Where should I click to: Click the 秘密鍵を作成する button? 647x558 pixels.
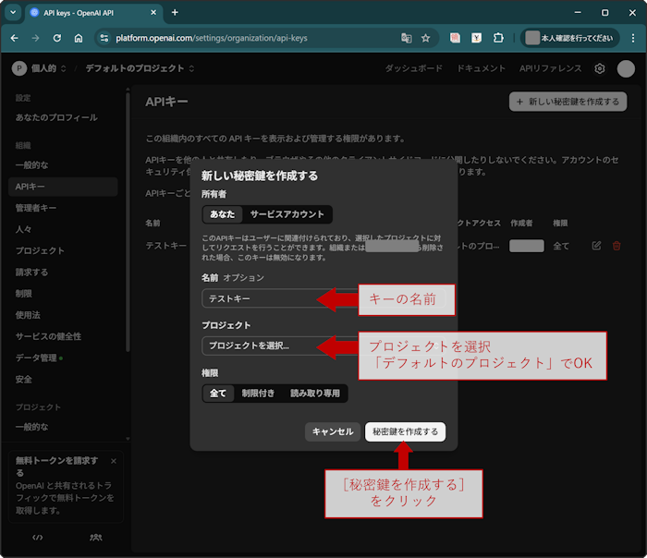tap(405, 431)
